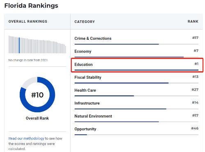Select the Natural Environment category
The width and height of the screenshot is (205, 152).
tap(93, 116)
